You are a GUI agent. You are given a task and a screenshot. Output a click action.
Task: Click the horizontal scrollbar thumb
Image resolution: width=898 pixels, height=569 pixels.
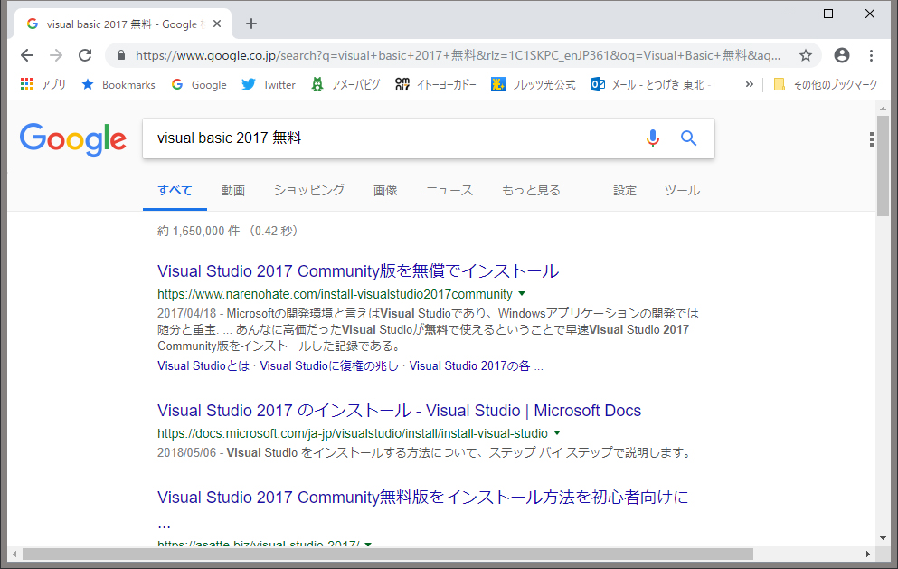coord(388,555)
